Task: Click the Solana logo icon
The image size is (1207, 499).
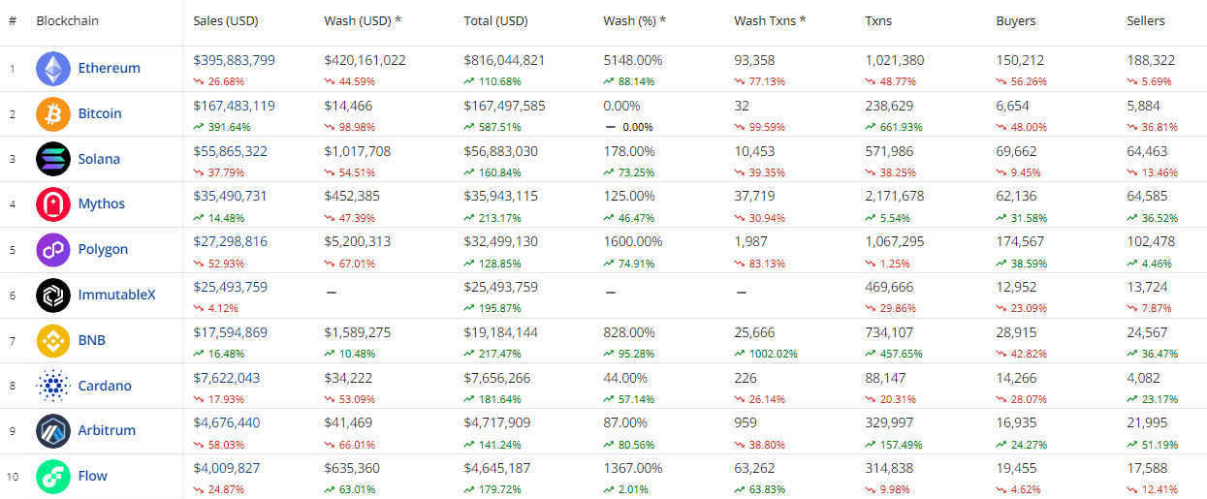Action: click(x=53, y=159)
